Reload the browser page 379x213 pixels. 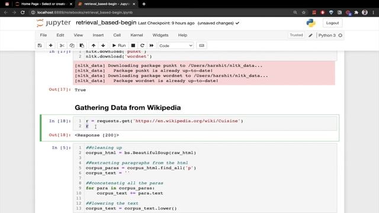click(x=23, y=12)
